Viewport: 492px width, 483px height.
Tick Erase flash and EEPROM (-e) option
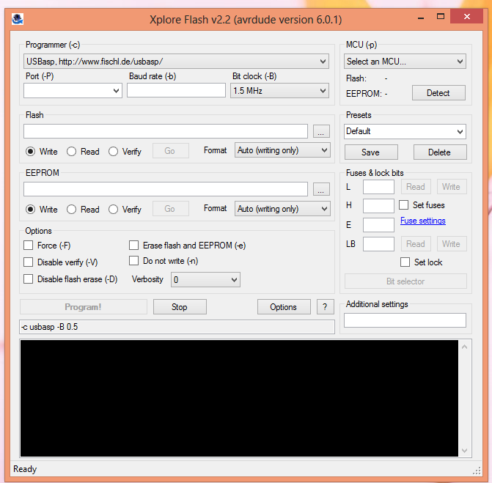[134, 246]
